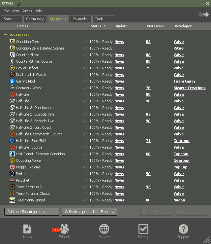Toggle favorite star for Peggle Extreme
This screenshot has width=211, height=244.
(x=85, y=167)
